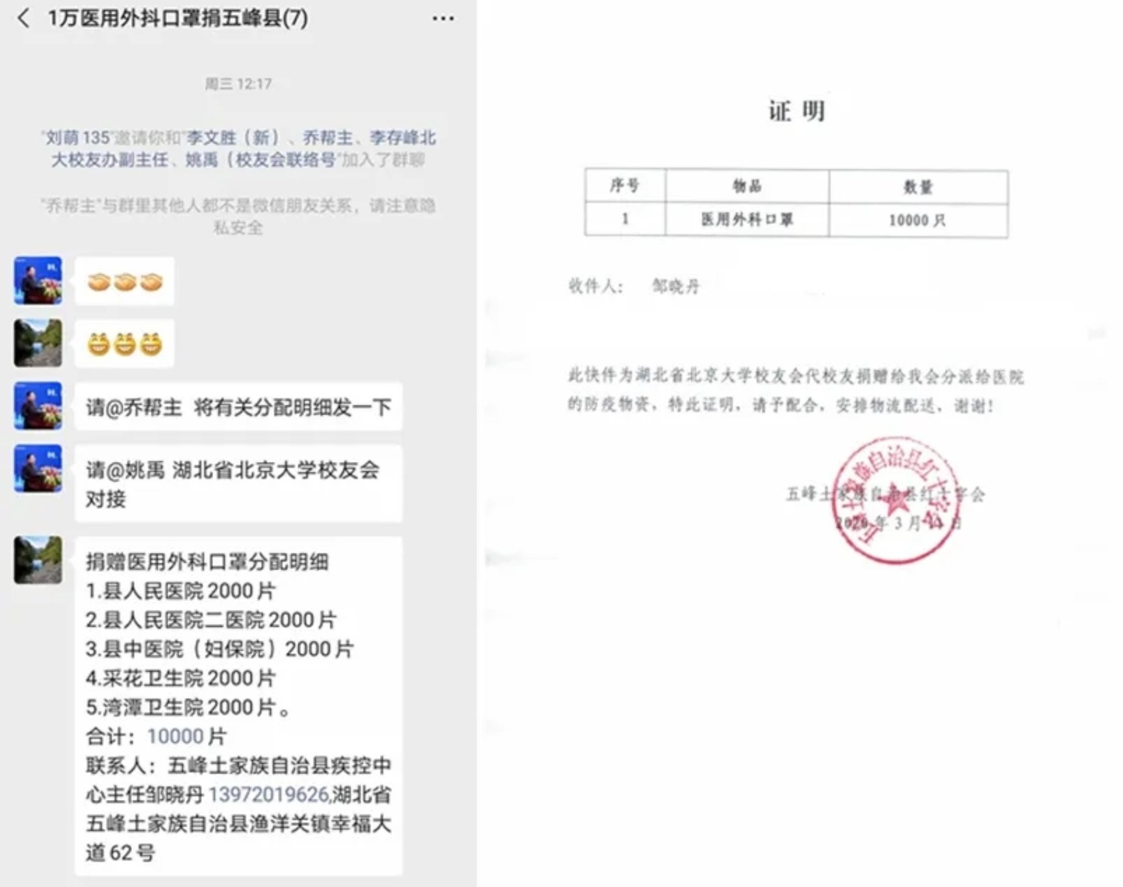Tap the blue 10000 total number link

[175, 736]
